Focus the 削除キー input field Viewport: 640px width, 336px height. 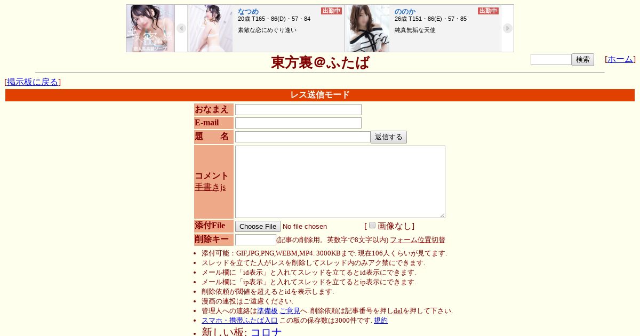click(255, 239)
